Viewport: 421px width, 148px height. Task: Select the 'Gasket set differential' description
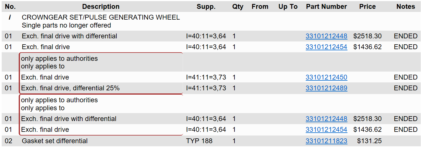point(55,141)
